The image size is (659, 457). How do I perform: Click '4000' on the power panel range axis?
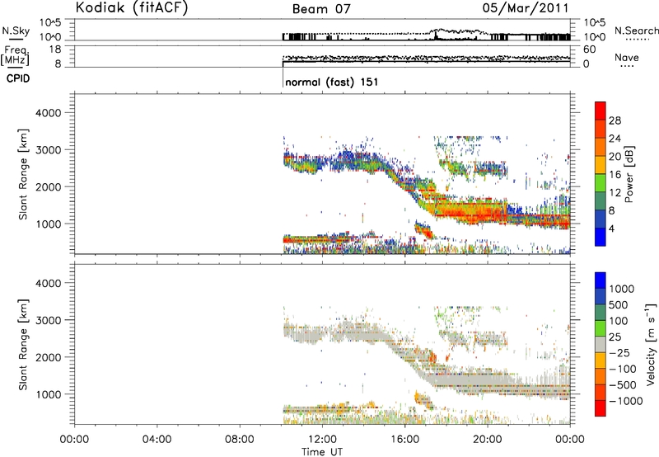49,113
